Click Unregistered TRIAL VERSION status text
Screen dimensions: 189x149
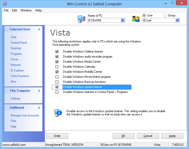click(64, 145)
